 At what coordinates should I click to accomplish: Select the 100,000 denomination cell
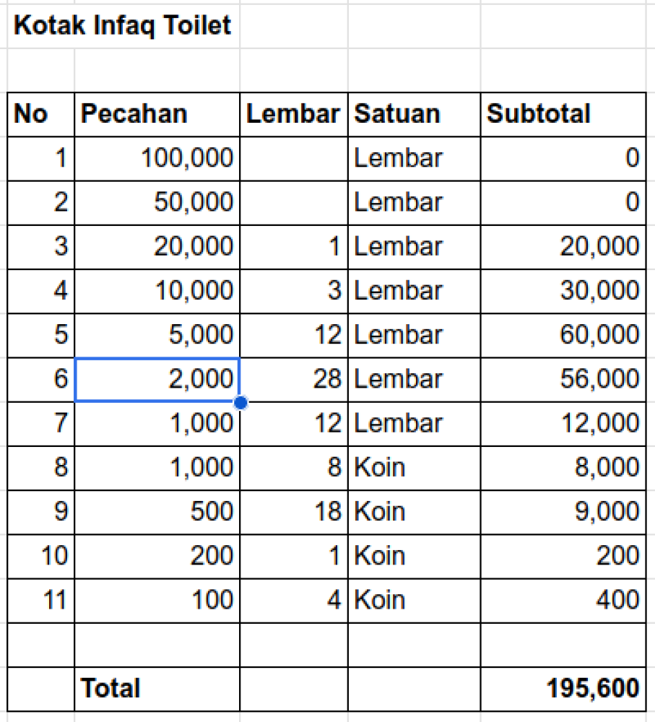click(157, 158)
